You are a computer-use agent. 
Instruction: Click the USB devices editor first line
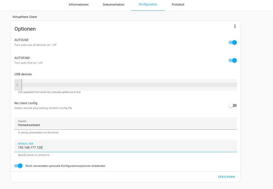pyautogui.click(x=129, y=85)
